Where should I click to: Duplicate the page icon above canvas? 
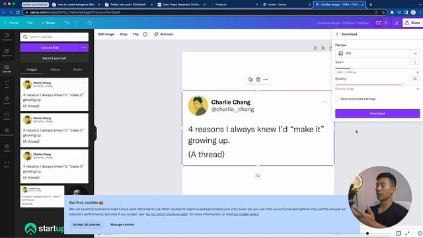click(323, 48)
